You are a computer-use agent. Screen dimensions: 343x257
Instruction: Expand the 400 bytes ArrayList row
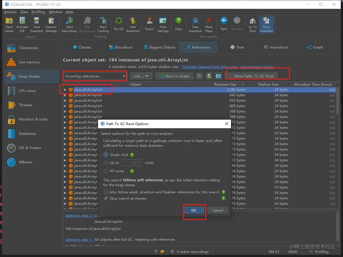tap(65, 106)
